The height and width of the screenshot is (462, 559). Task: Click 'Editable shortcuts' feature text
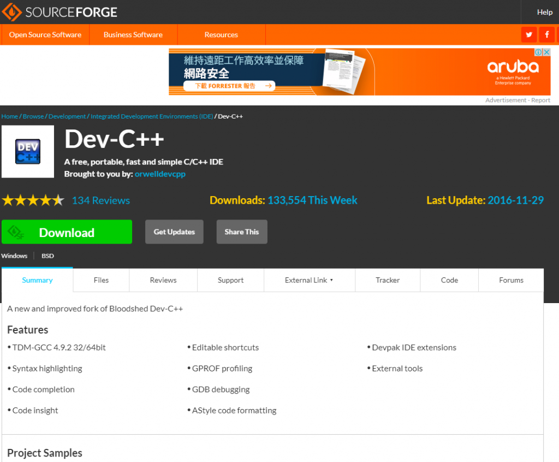tap(225, 347)
